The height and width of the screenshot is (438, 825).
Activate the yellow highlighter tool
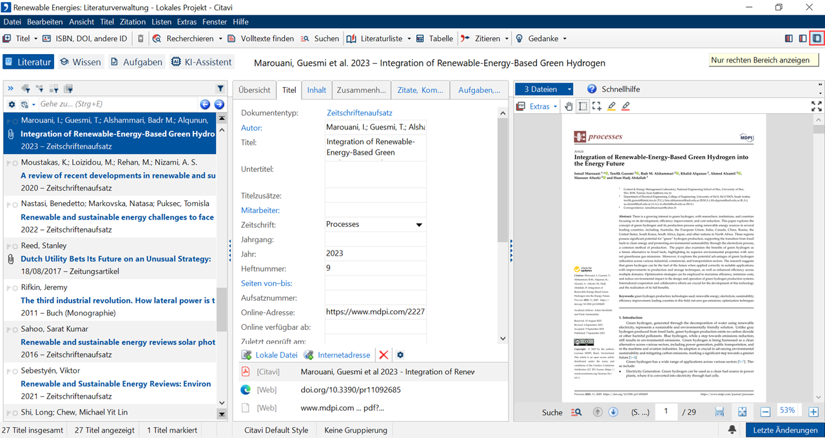(x=611, y=106)
